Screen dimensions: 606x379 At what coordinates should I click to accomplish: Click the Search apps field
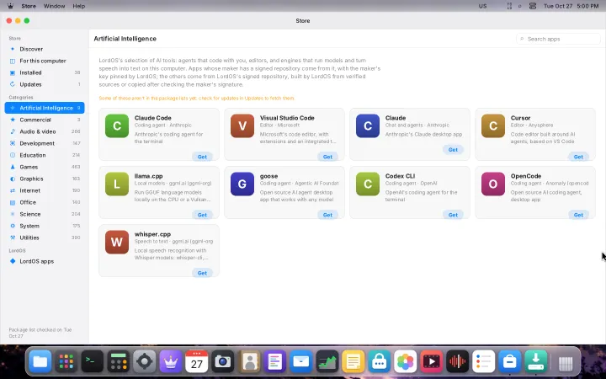coord(558,39)
